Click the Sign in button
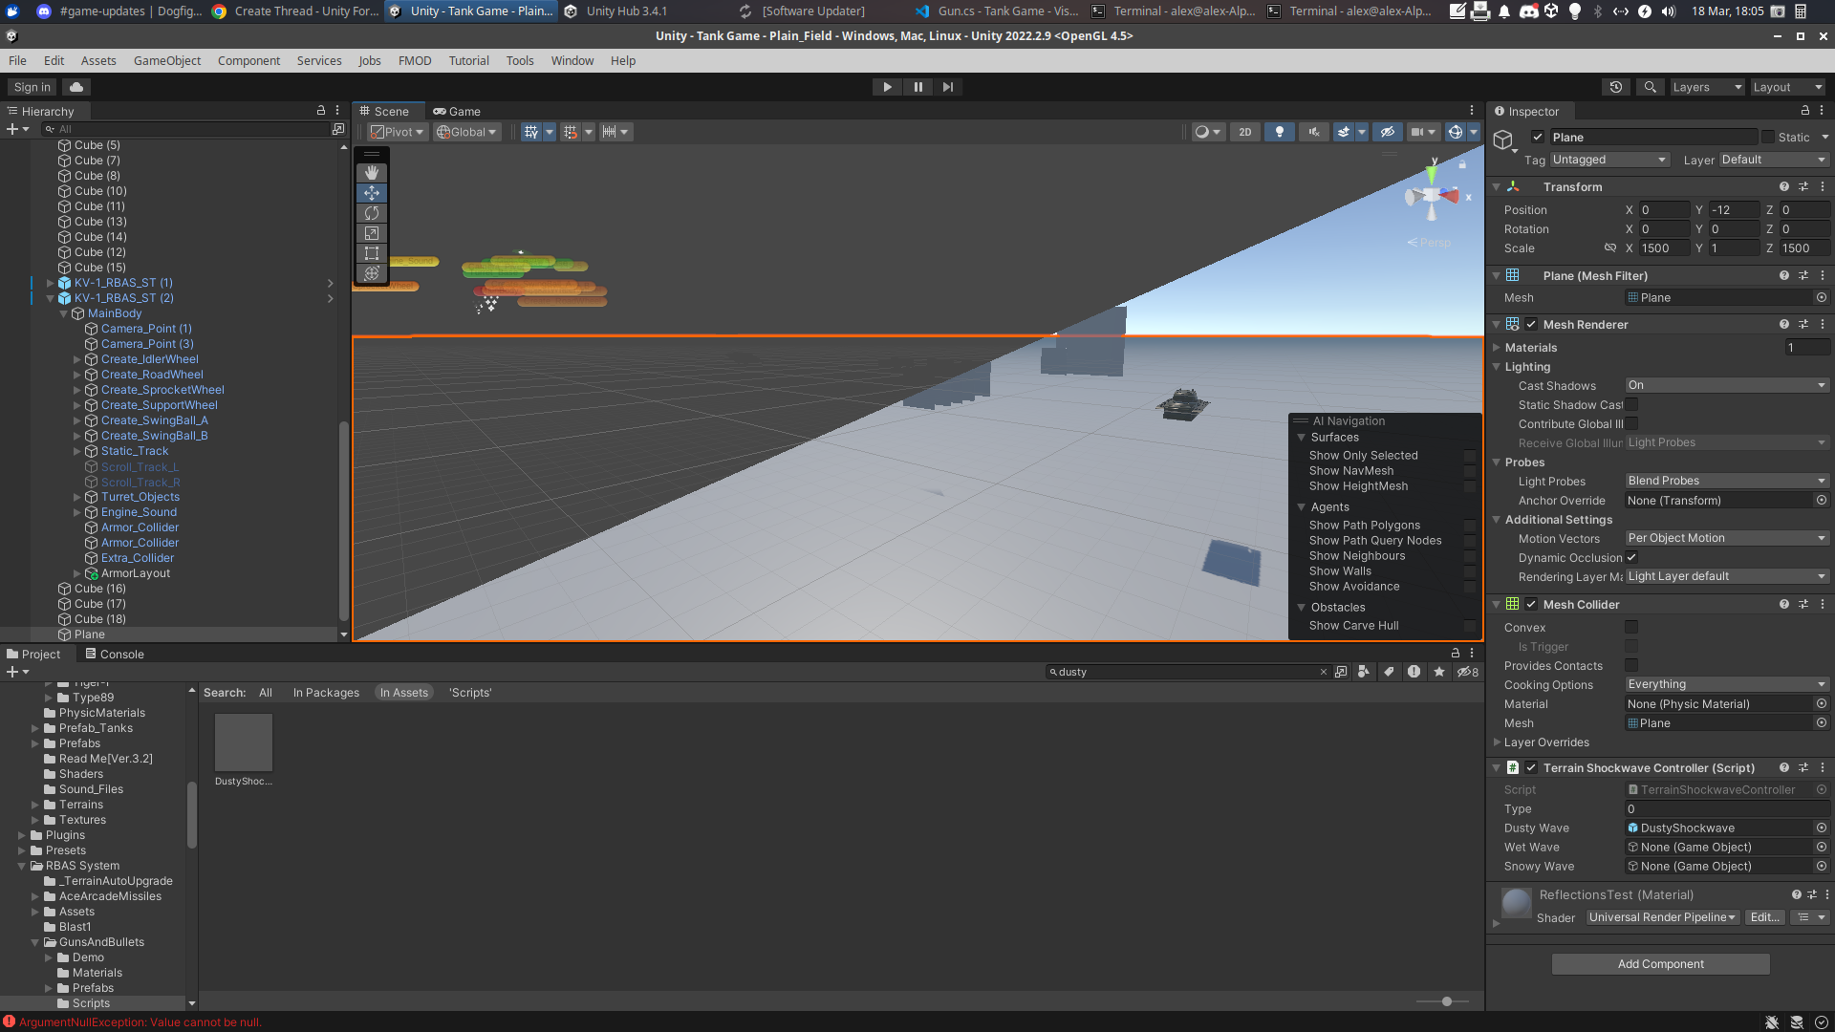 (x=32, y=87)
